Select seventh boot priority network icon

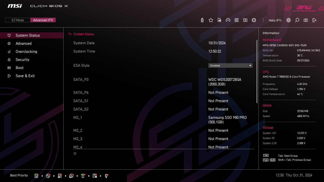pyautogui.click(x=106, y=176)
